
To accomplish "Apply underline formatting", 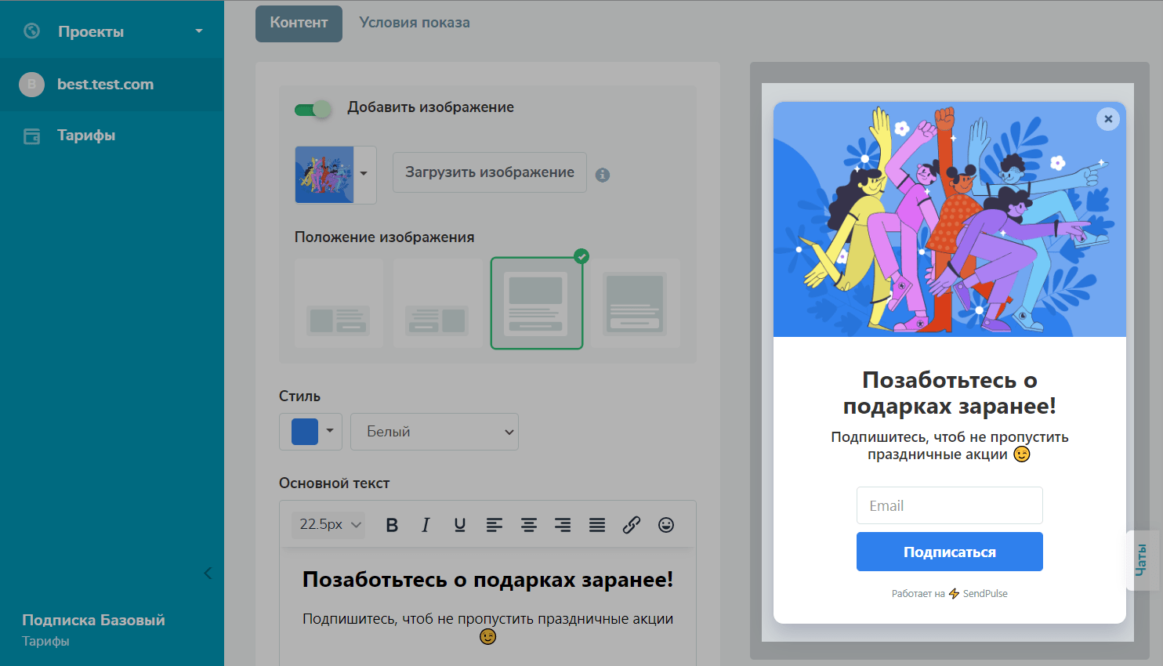I will [x=460, y=525].
